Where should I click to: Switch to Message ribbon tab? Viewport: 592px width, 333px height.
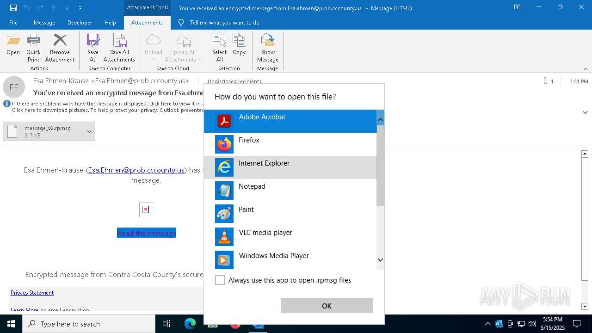coord(44,23)
